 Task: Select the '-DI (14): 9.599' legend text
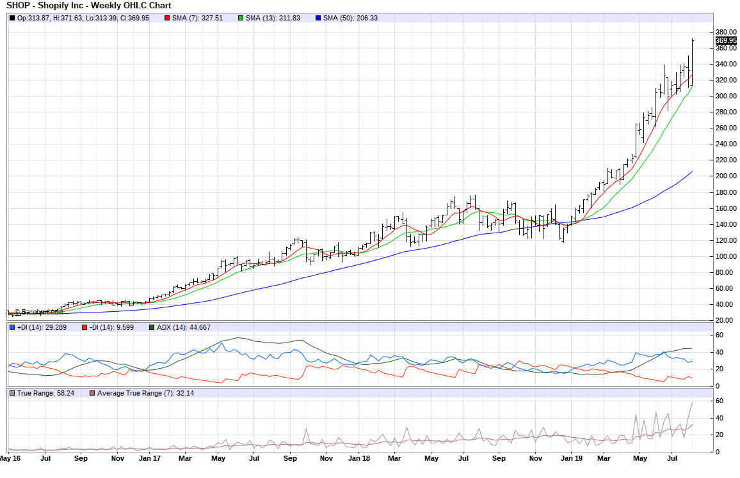pos(111,327)
